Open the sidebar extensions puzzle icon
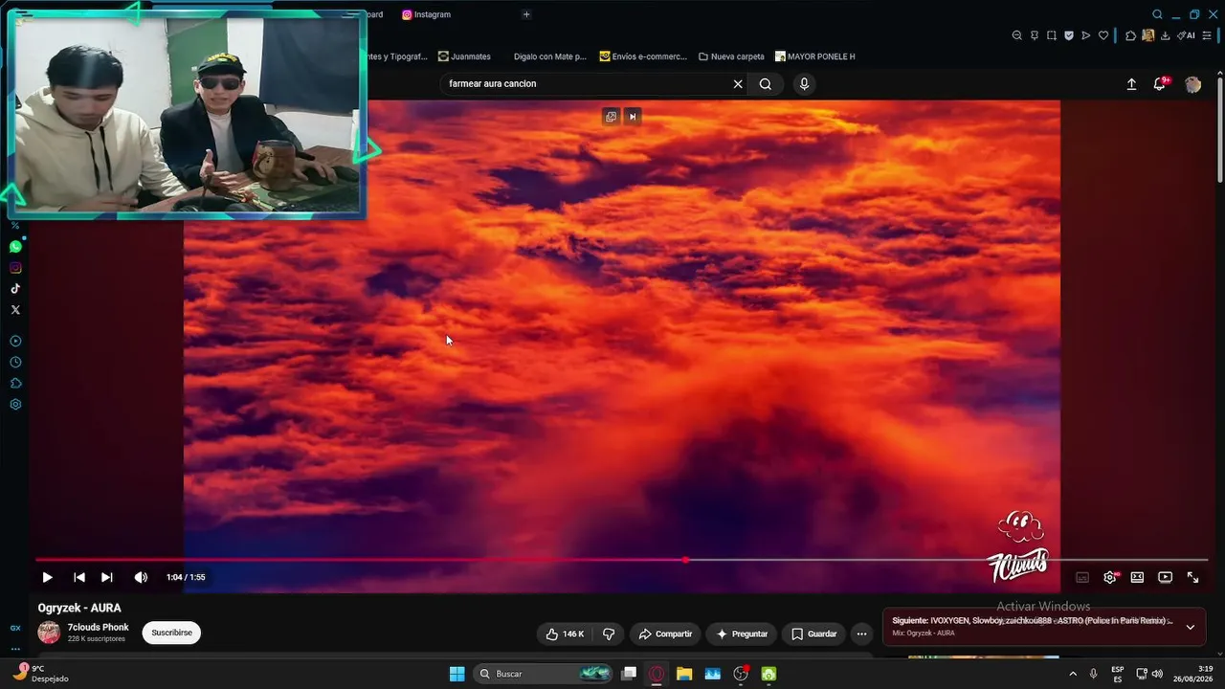1225x689 pixels. (15, 384)
